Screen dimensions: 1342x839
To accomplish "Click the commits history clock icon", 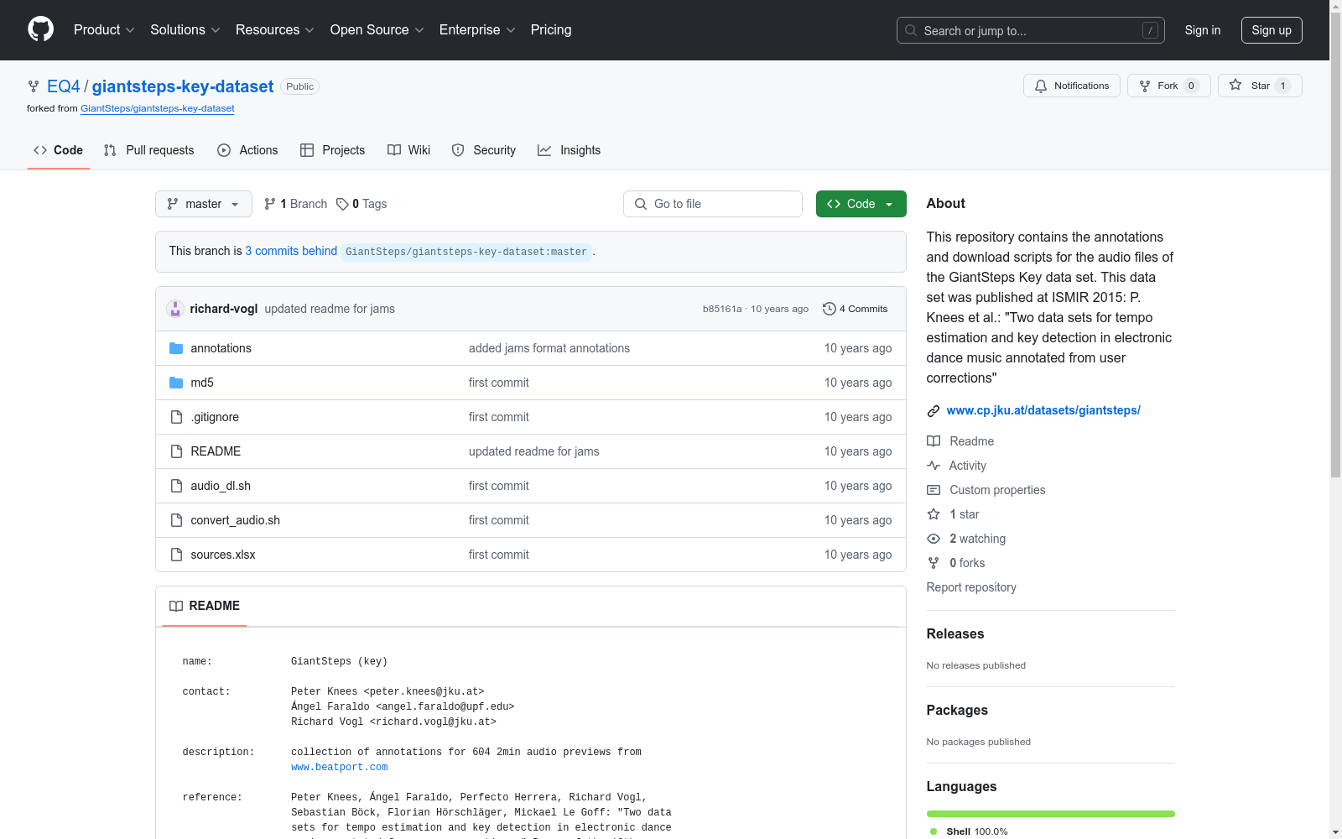I will pyautogui.click(x=830, y=309).
